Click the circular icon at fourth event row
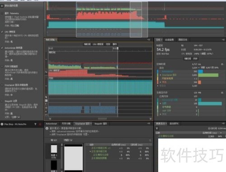The width and height of the screenshot is (226, 172). click(46, 108)
